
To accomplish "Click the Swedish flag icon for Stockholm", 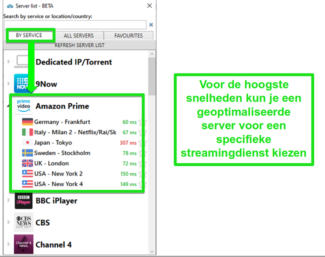I will (x=27, y=153).
